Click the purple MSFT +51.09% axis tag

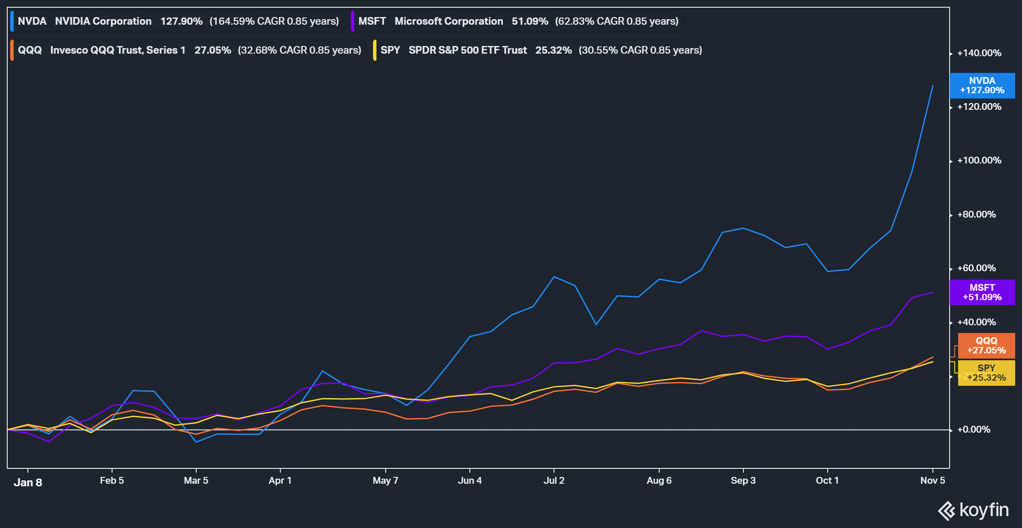(x=982, y=293)
